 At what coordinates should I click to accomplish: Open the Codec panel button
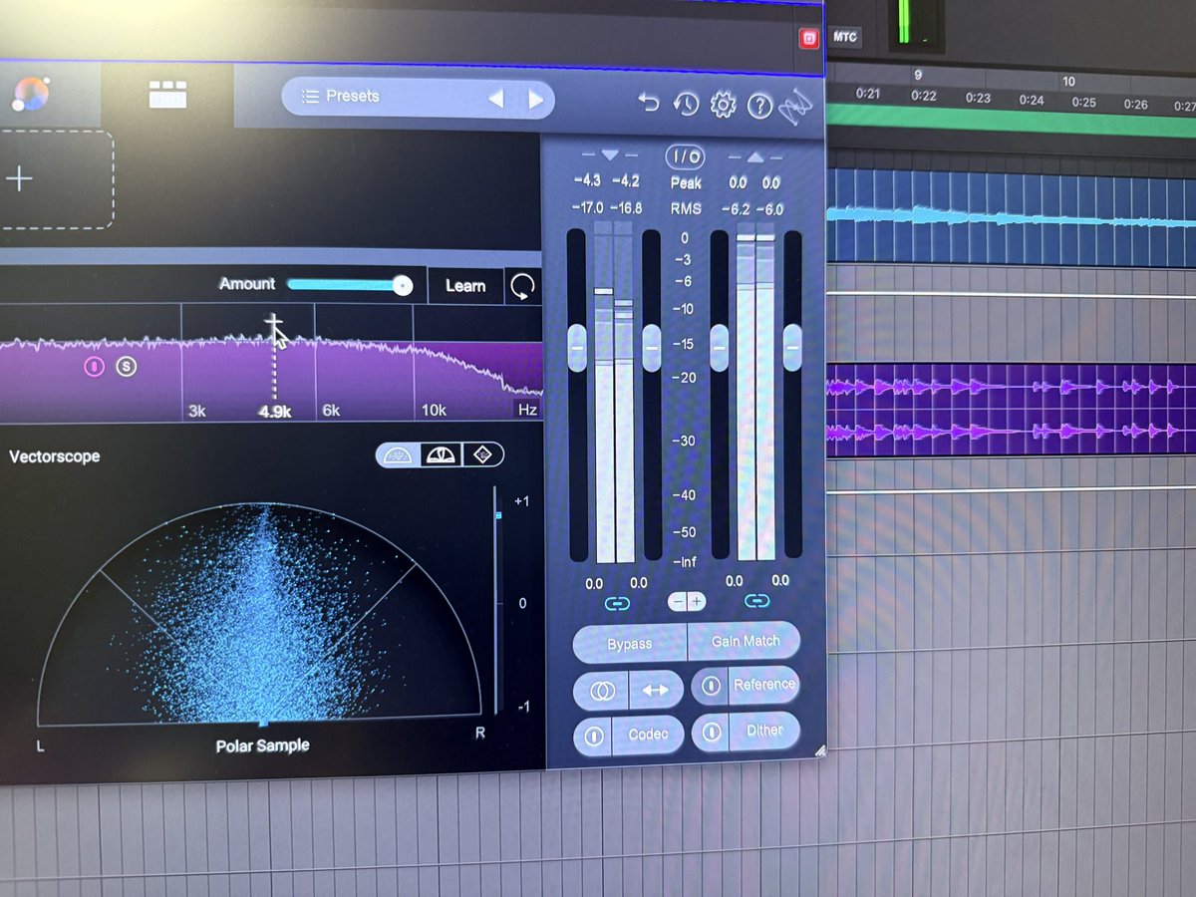coord(648,735)
